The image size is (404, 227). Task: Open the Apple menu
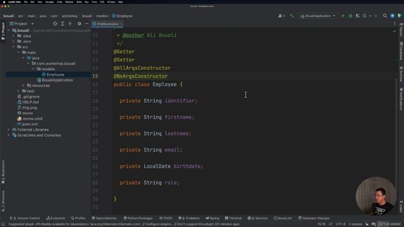pyautogui.click(x=4, y=2)
